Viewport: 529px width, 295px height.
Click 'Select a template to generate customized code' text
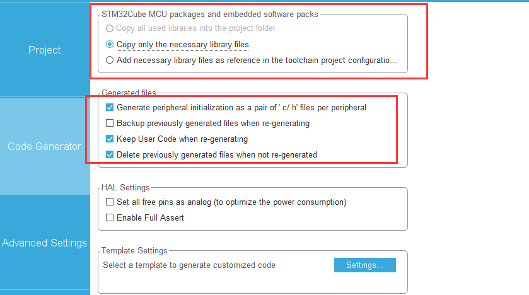coord(189,265)
